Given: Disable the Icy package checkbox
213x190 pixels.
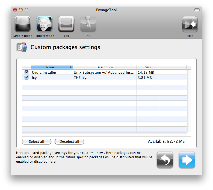Looking at the screenshot, I should [26, 78].
